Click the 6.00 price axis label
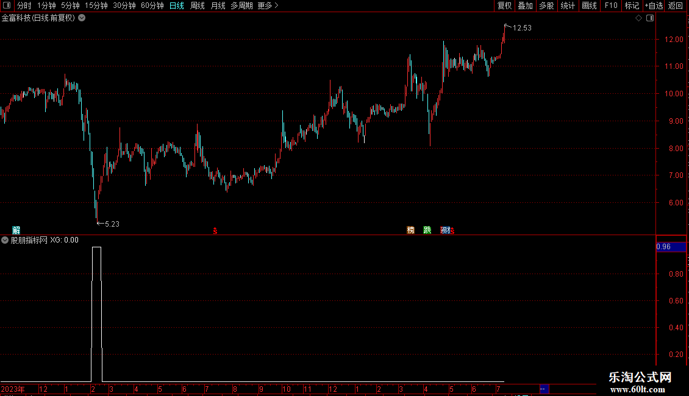 676,203
